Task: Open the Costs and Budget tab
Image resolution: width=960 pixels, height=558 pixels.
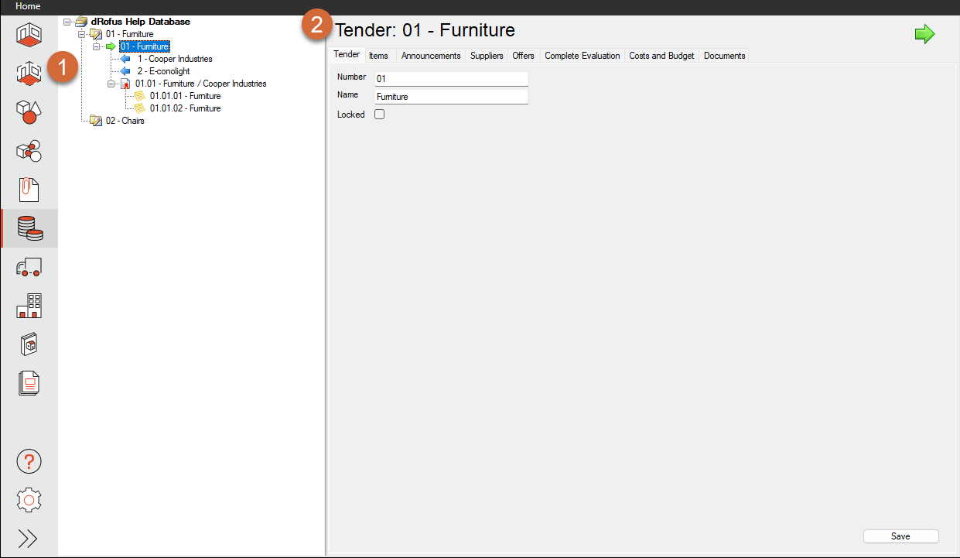Action: 661,56
